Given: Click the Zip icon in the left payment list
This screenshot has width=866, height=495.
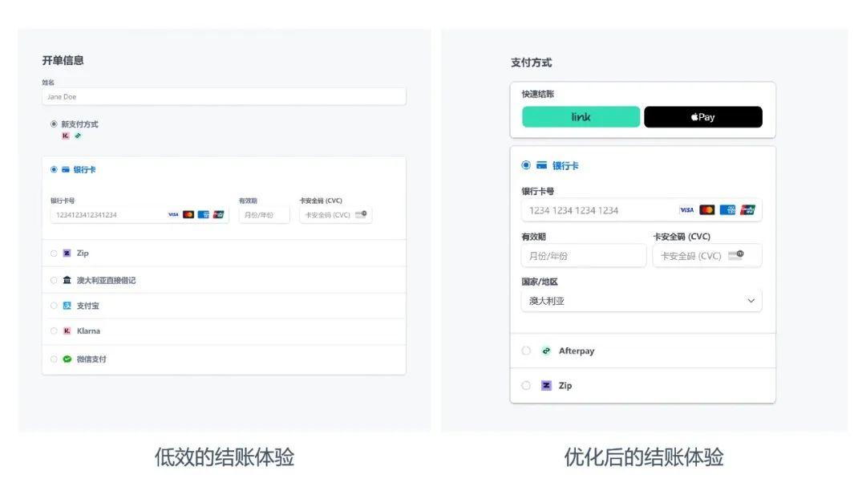Looking at the screenshot, I should (x=67, y=253).
